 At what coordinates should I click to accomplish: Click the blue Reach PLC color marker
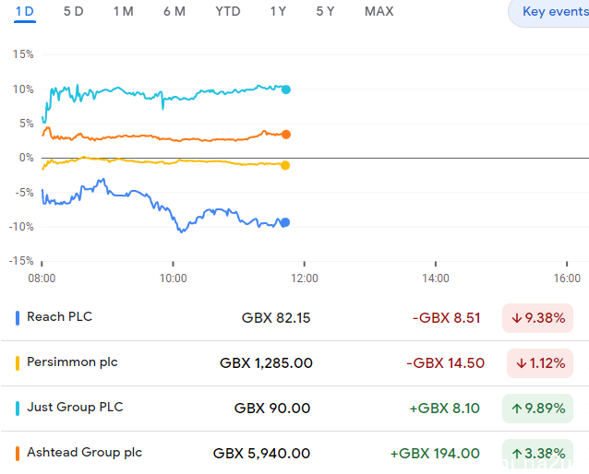click(x=18, y=318)
